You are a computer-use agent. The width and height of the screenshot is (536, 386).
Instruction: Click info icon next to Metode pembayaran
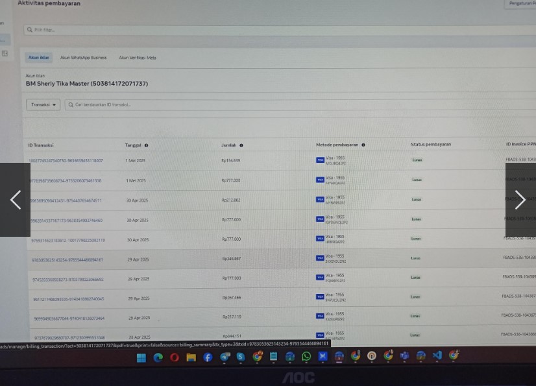tap(363, 145)
